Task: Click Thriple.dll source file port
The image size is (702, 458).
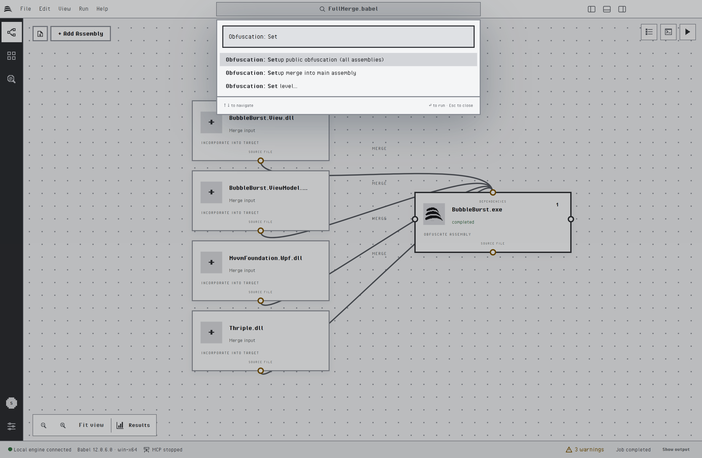Action: coord(260,371)
